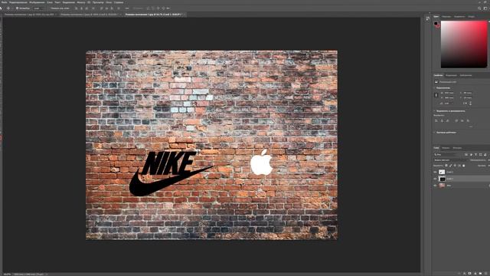Collapse the Transform section in Properties
The width and height of the screenshot is (490, 276).
pyautogui.click(x=434, y=88)
